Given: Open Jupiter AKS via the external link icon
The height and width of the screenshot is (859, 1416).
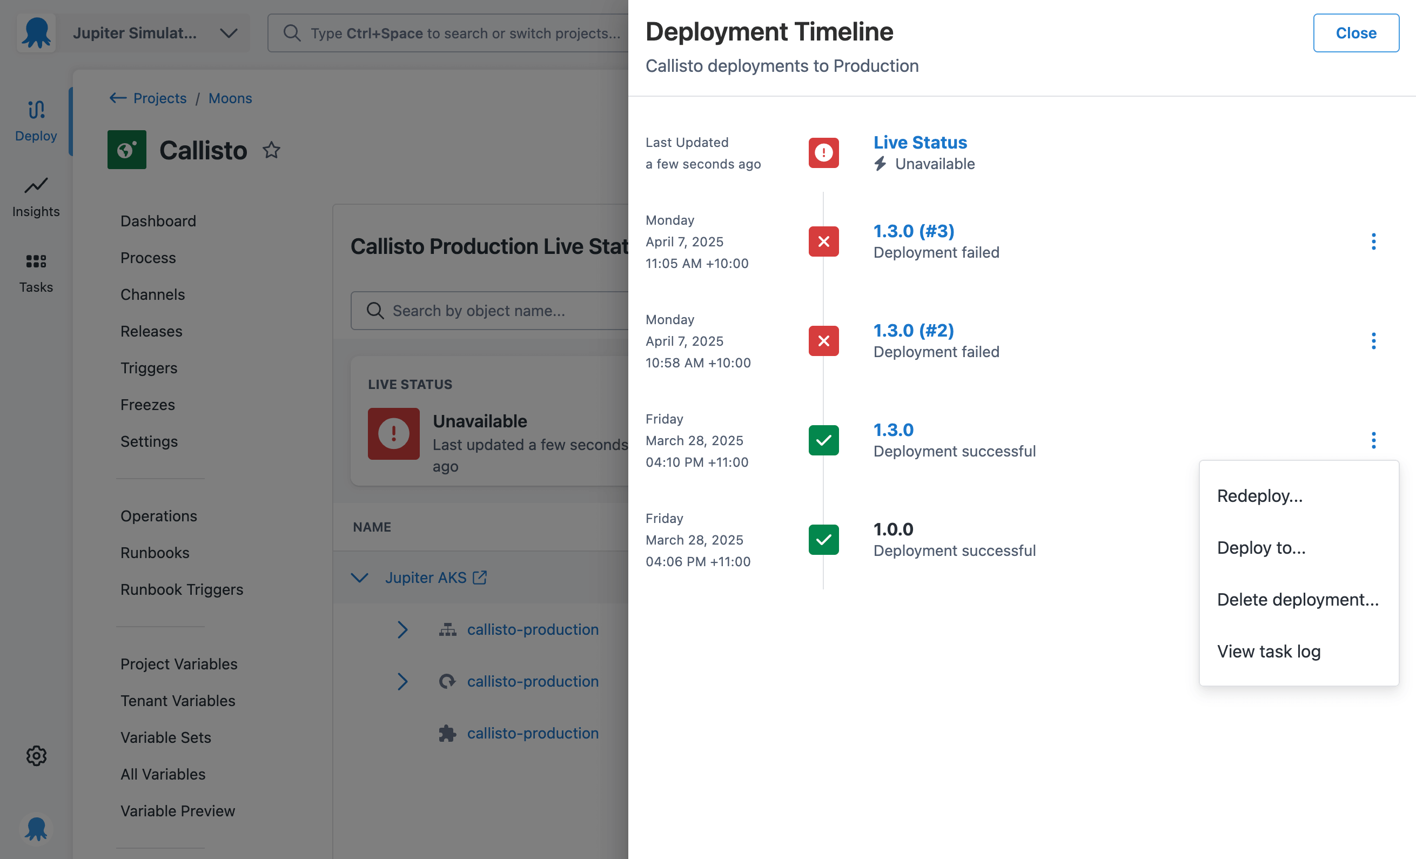Looking at the screenshot, I should (480, 578).
